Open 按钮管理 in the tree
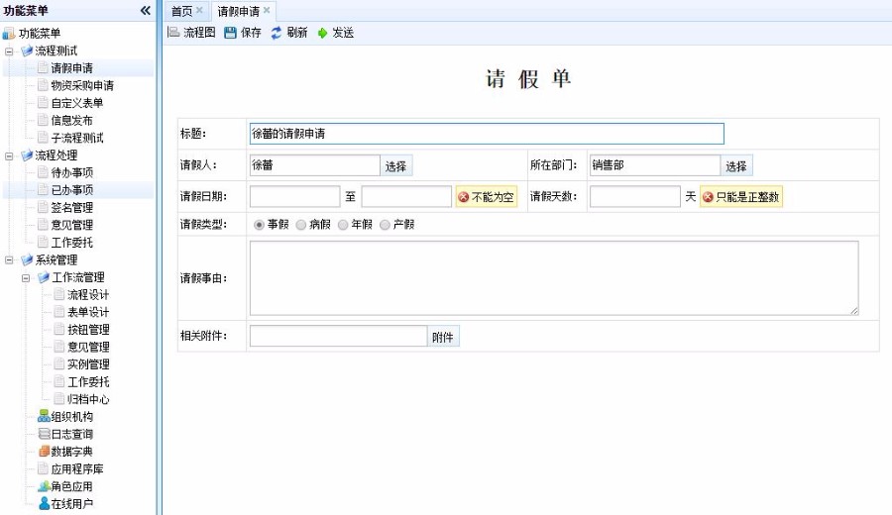This screenshot has width=892, height=515. tap(88, 330)
